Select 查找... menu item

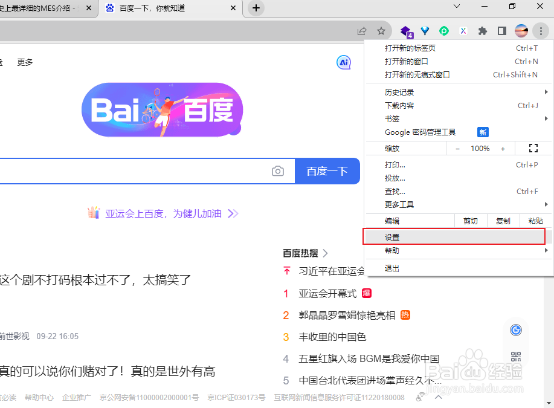(x=459, y=192)
